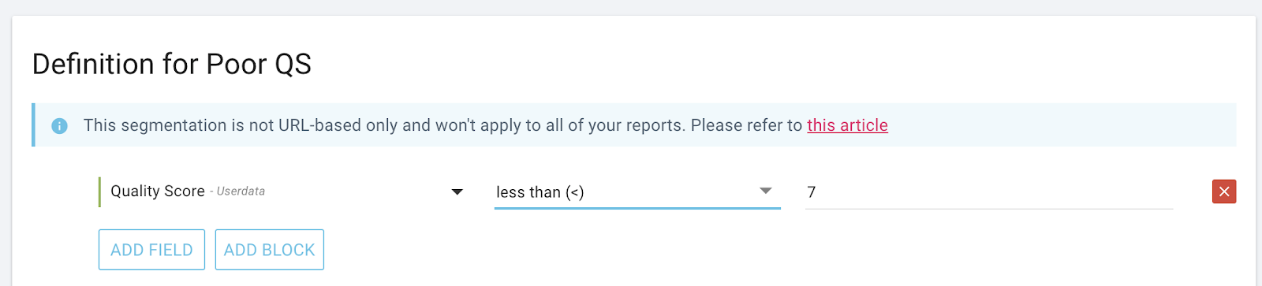The height and width of the screenshot is (286, 1262).
Task: Click the empty area right of the value 7
Action: (x=994, y=191)
